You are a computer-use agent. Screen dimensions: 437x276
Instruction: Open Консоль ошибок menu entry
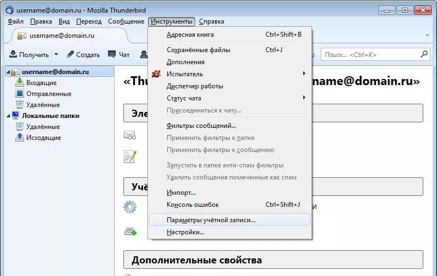230,205
